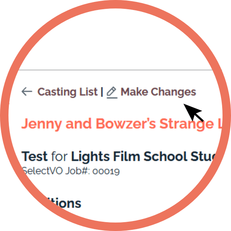Click Bowzer's in the orange heading
Image resolution: width=231 pixels, height=231 pixels.
[x=126, y=124]
